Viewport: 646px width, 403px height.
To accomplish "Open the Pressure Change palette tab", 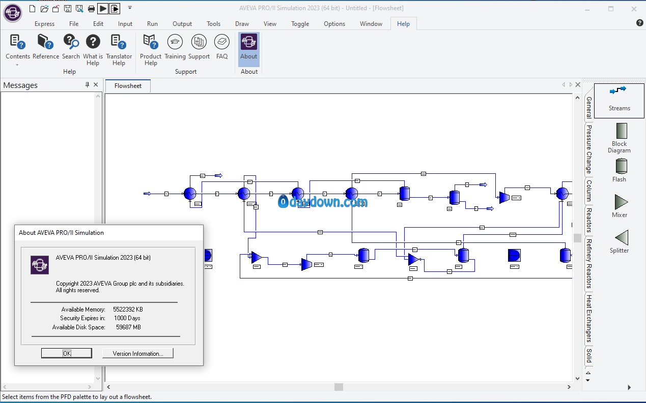I will (589, 149).
